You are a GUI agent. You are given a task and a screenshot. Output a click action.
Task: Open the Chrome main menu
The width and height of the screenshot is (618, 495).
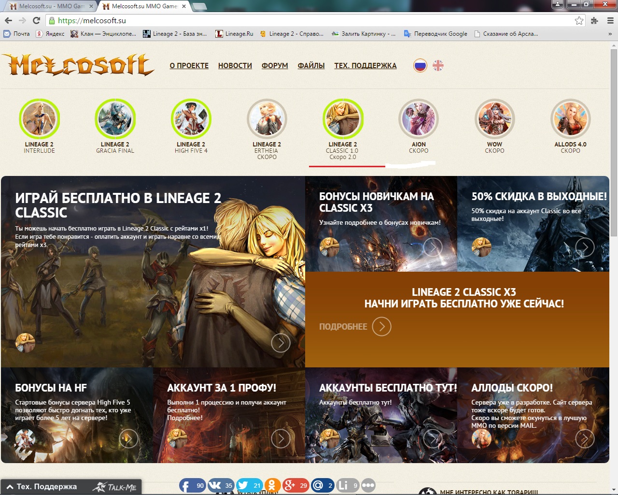coord(610,21)
